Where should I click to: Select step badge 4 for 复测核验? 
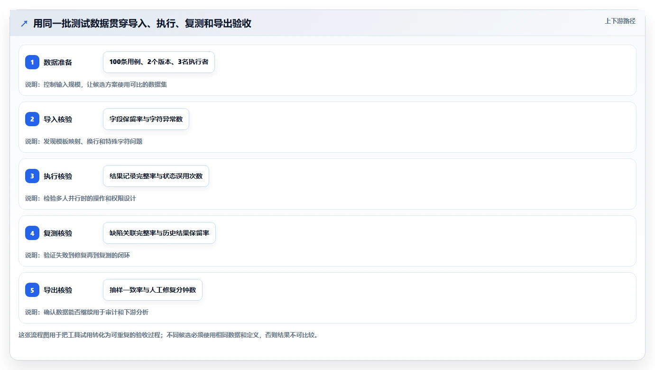point(32,233)
